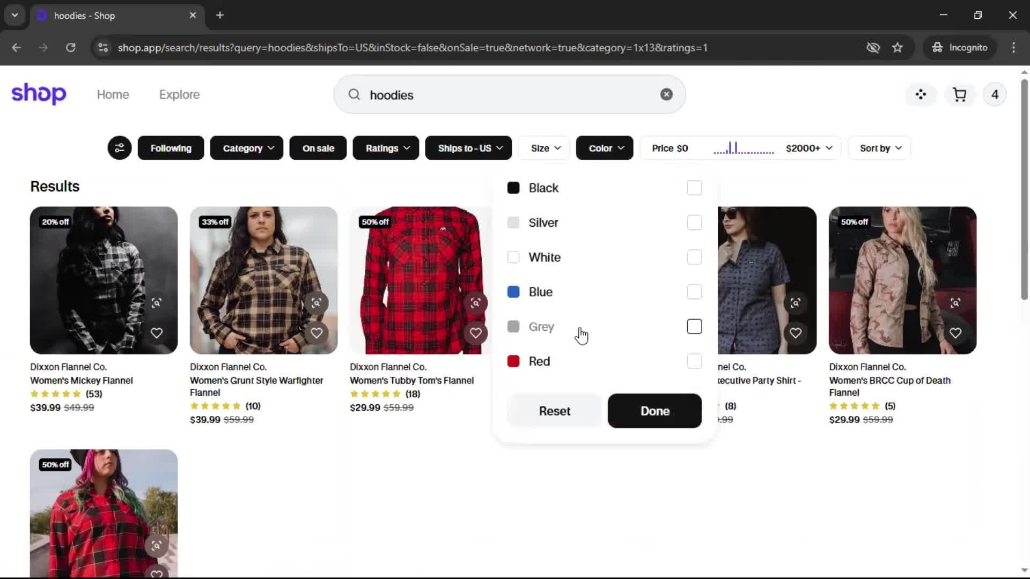Viewport: 1030px width, 579px height.
Task: Check the Black color checkbox
Action: [x=694, y=188]
